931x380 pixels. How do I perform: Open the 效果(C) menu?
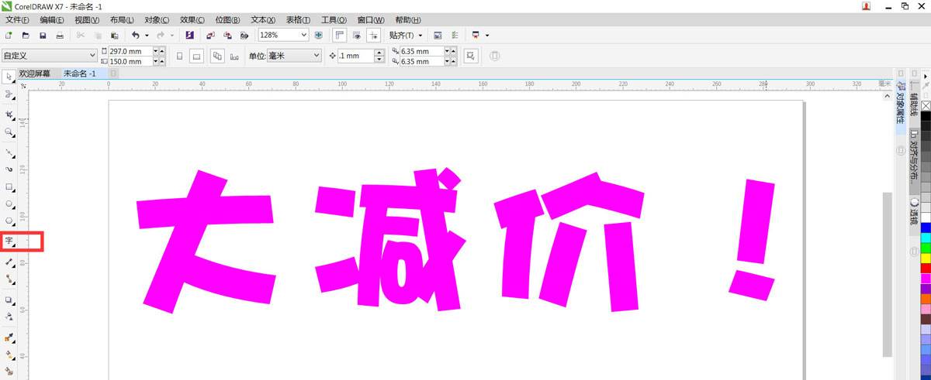[192, 19]
